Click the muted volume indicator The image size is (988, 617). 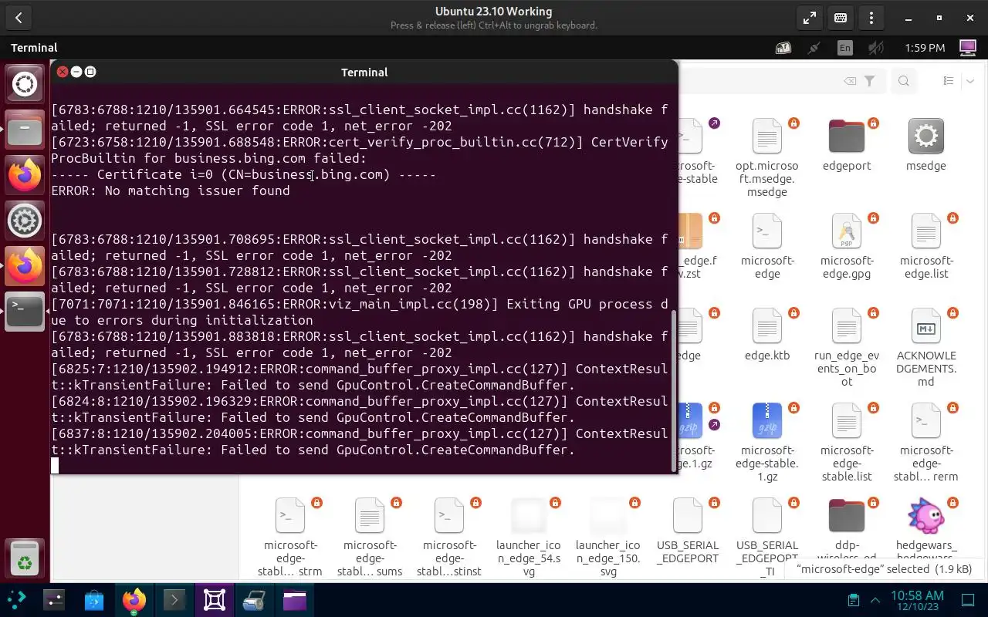point(875,48)
